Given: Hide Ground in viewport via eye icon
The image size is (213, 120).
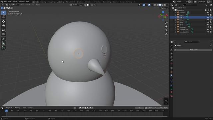Looking at the screenshot, I should point(208,20).
